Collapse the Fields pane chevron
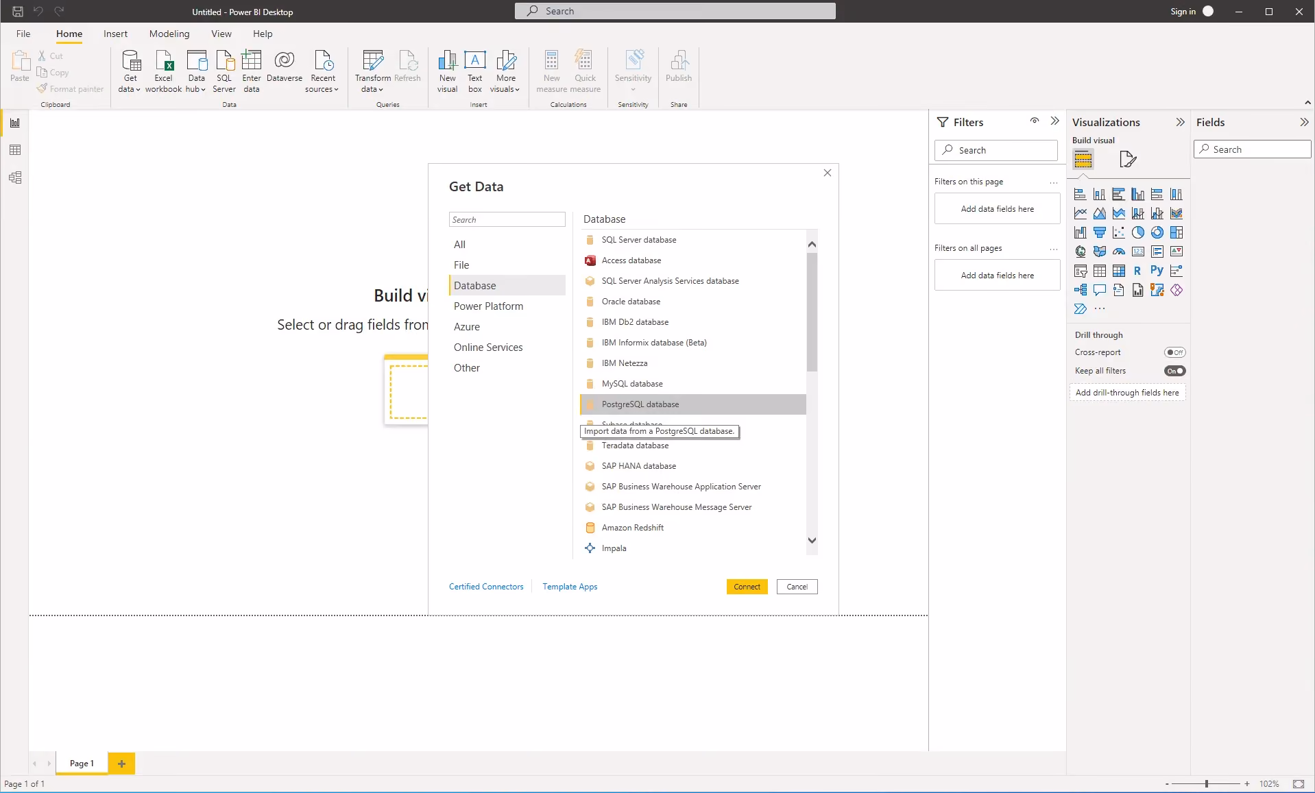The height and width of the screenshot is (793, 1315). 1304,122
